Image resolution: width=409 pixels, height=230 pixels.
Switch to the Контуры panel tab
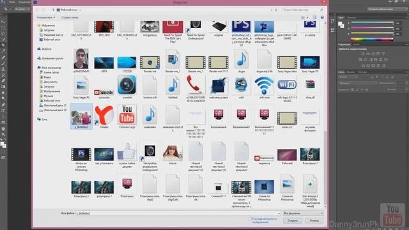point(362,72)
